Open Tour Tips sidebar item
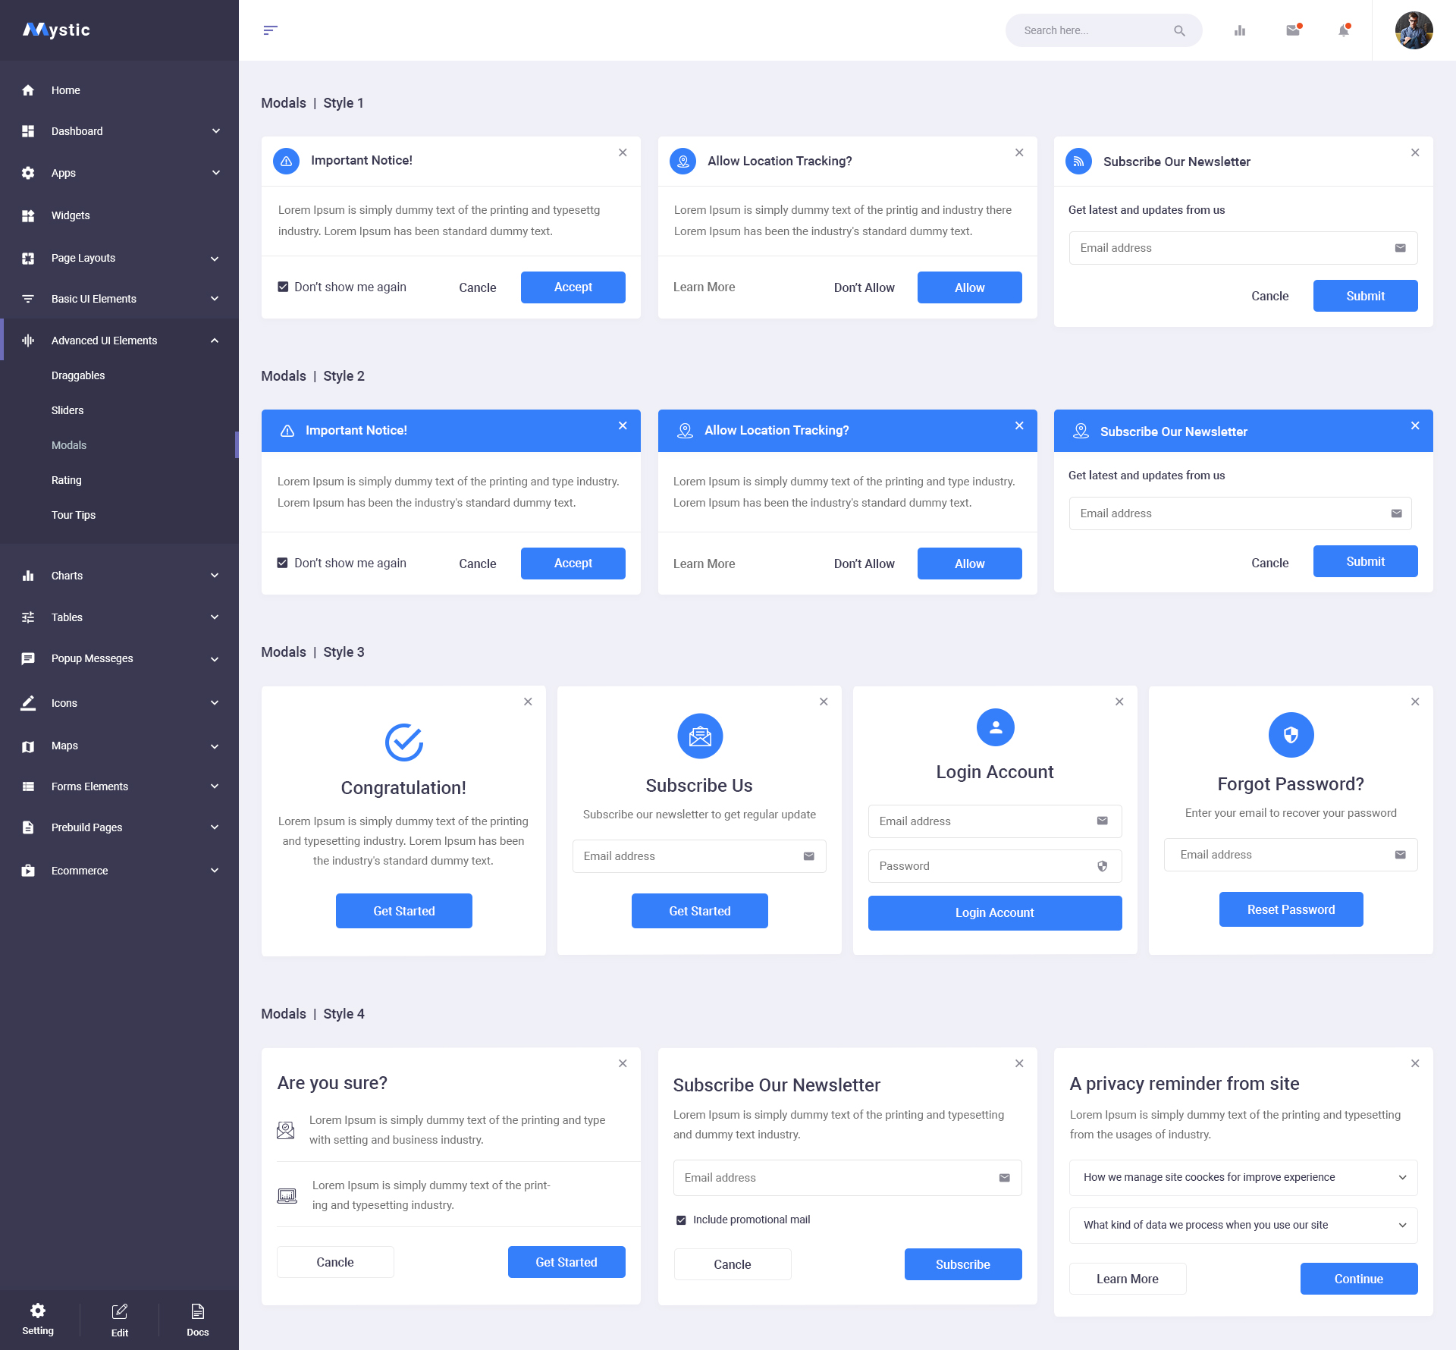The height and width of the screenshot is (1350, 1456). click(74, 515)
